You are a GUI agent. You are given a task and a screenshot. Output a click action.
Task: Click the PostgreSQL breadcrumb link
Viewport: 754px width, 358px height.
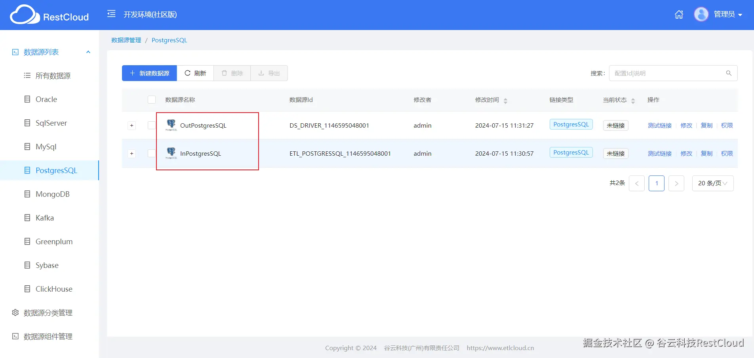[169, 40]
